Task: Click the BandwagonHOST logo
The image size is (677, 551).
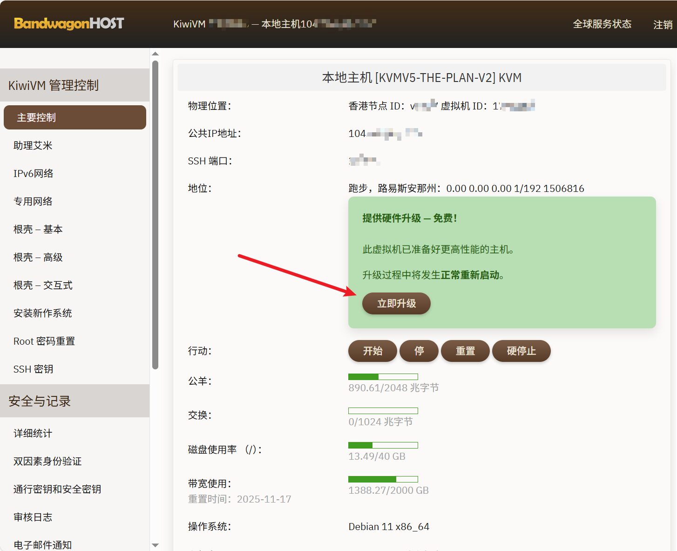Action: [x=69, y=23]
